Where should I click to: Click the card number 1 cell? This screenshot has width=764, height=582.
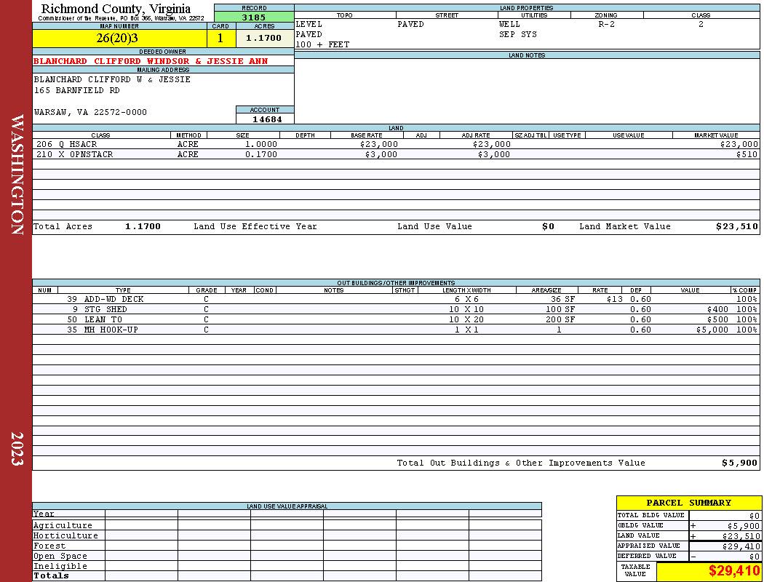[x=221, y=38]
